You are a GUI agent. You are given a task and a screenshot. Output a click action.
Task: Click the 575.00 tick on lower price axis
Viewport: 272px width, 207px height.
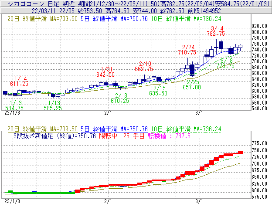(x=259, y=197)
